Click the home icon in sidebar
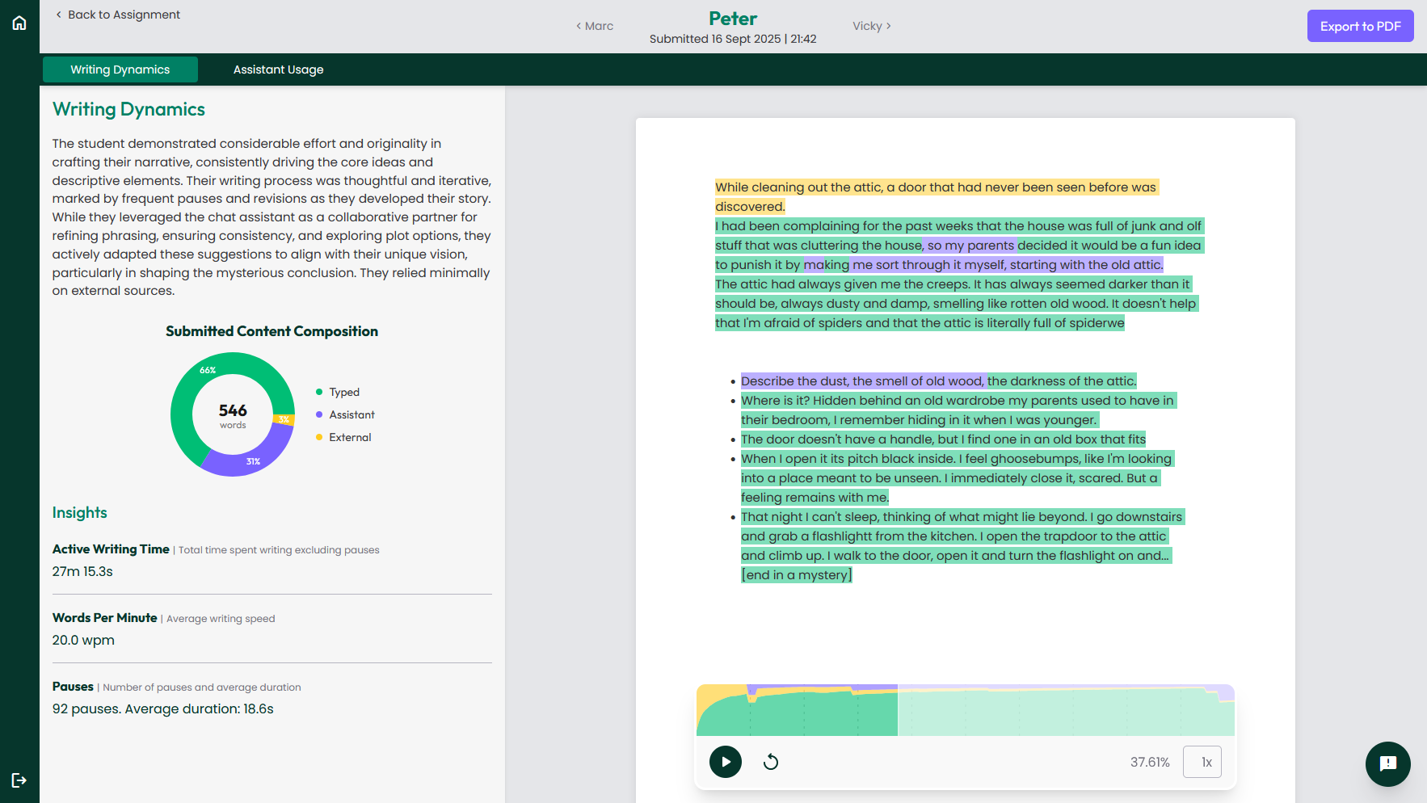1427x803 pixels. tap(19, 23)
